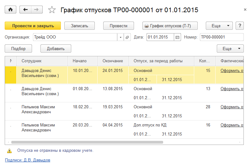
Task: Open the calendar picker for date
Action: [178, 37]
